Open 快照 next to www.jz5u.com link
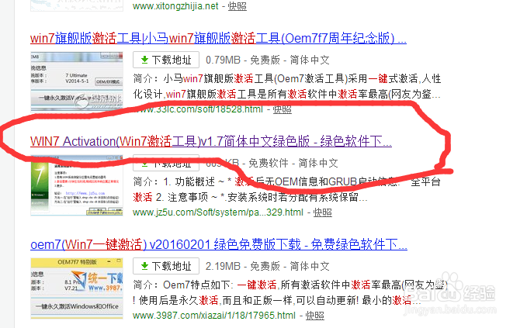Screen dimensions: 527x328 click(x=323, y=212)
